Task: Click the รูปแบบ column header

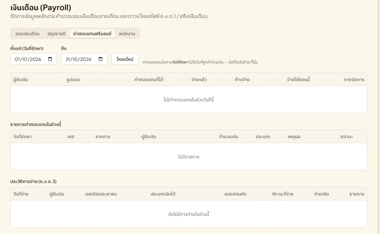Action: [x=73, y=79]
